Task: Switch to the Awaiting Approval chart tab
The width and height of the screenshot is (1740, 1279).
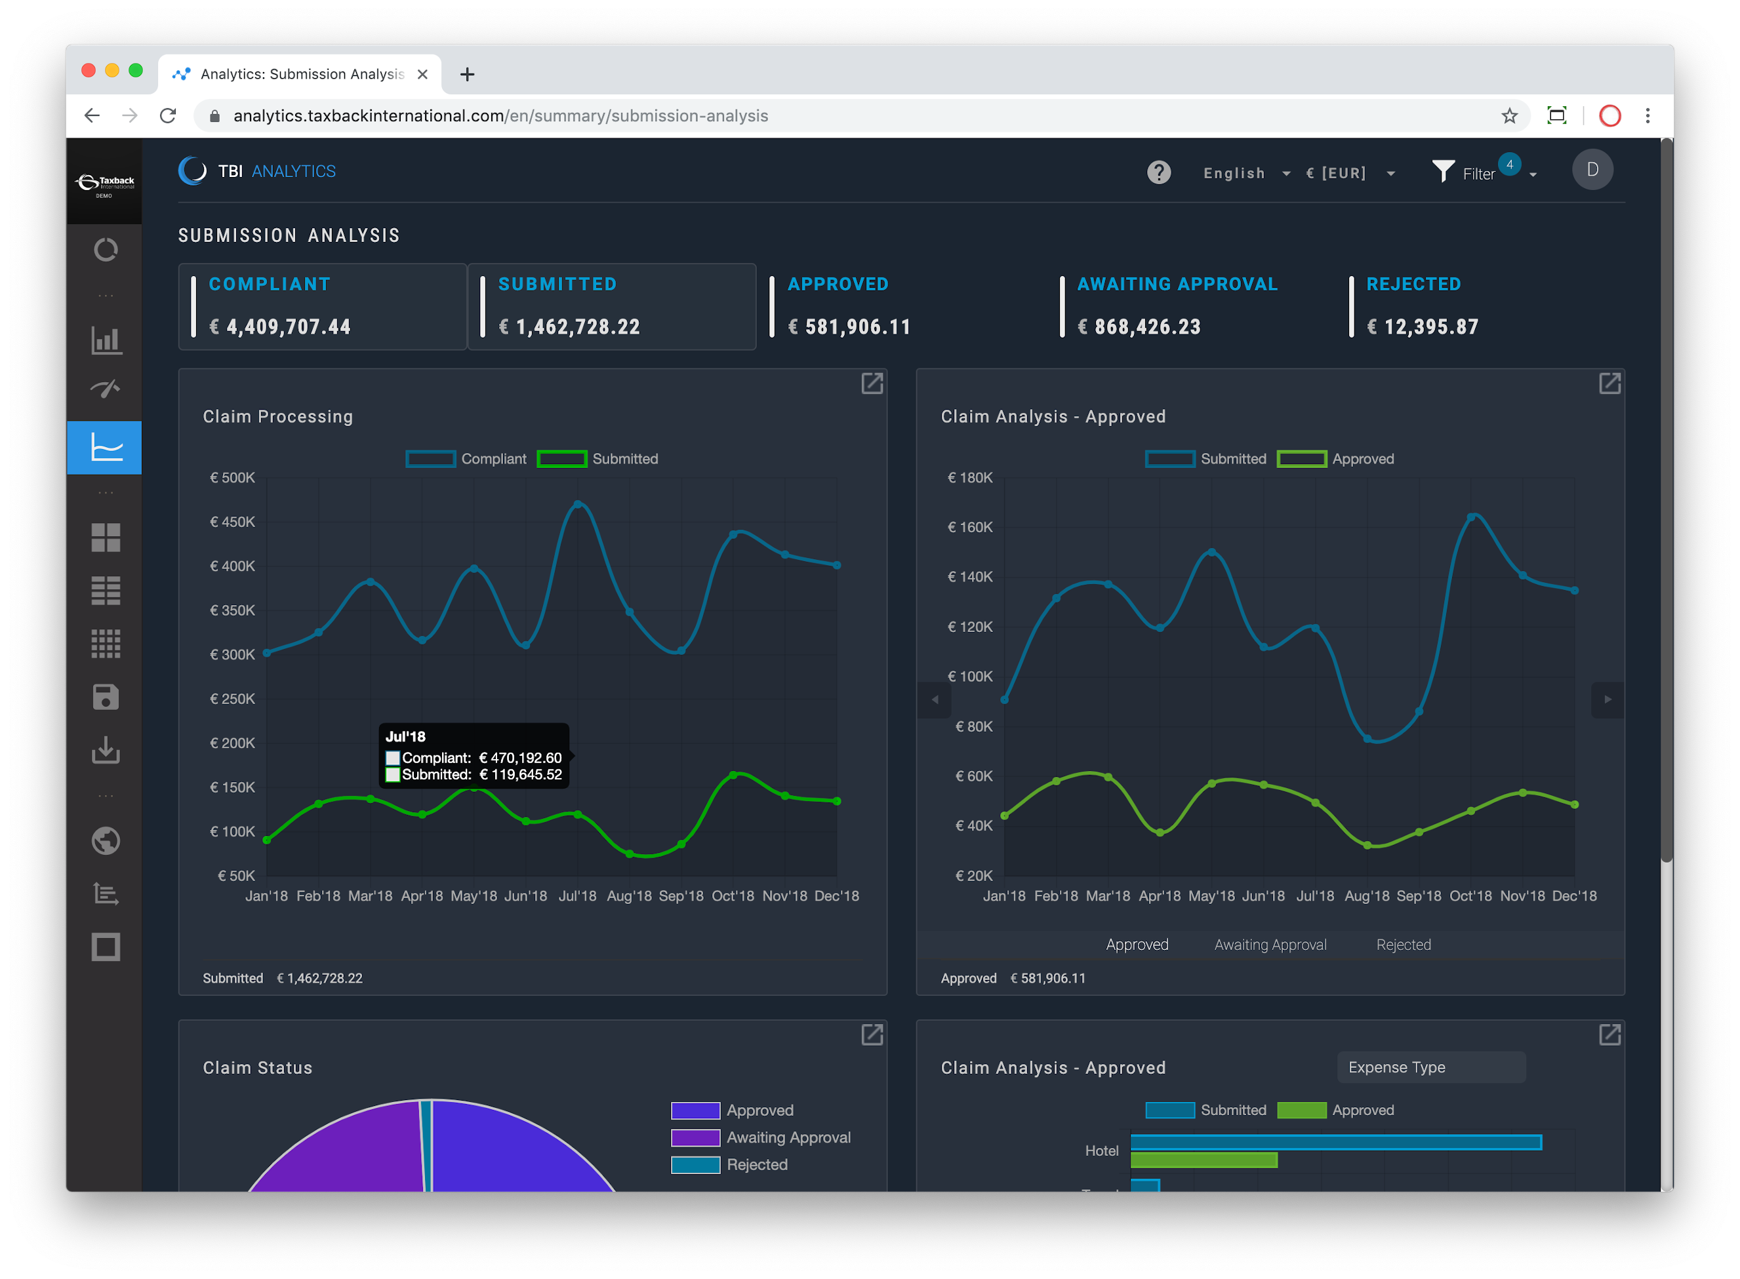Action: tap(1270, 945)
